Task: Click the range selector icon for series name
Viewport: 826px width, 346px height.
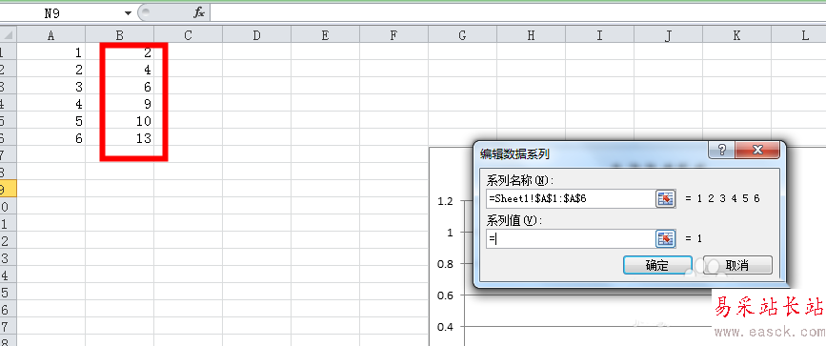Action: pos(665,199)
